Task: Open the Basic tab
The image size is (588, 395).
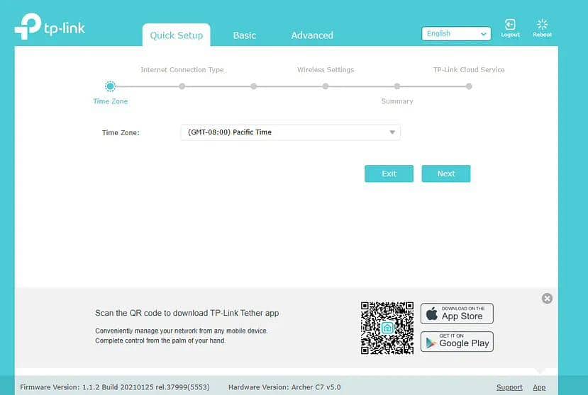Action: (x=245, y=35)
